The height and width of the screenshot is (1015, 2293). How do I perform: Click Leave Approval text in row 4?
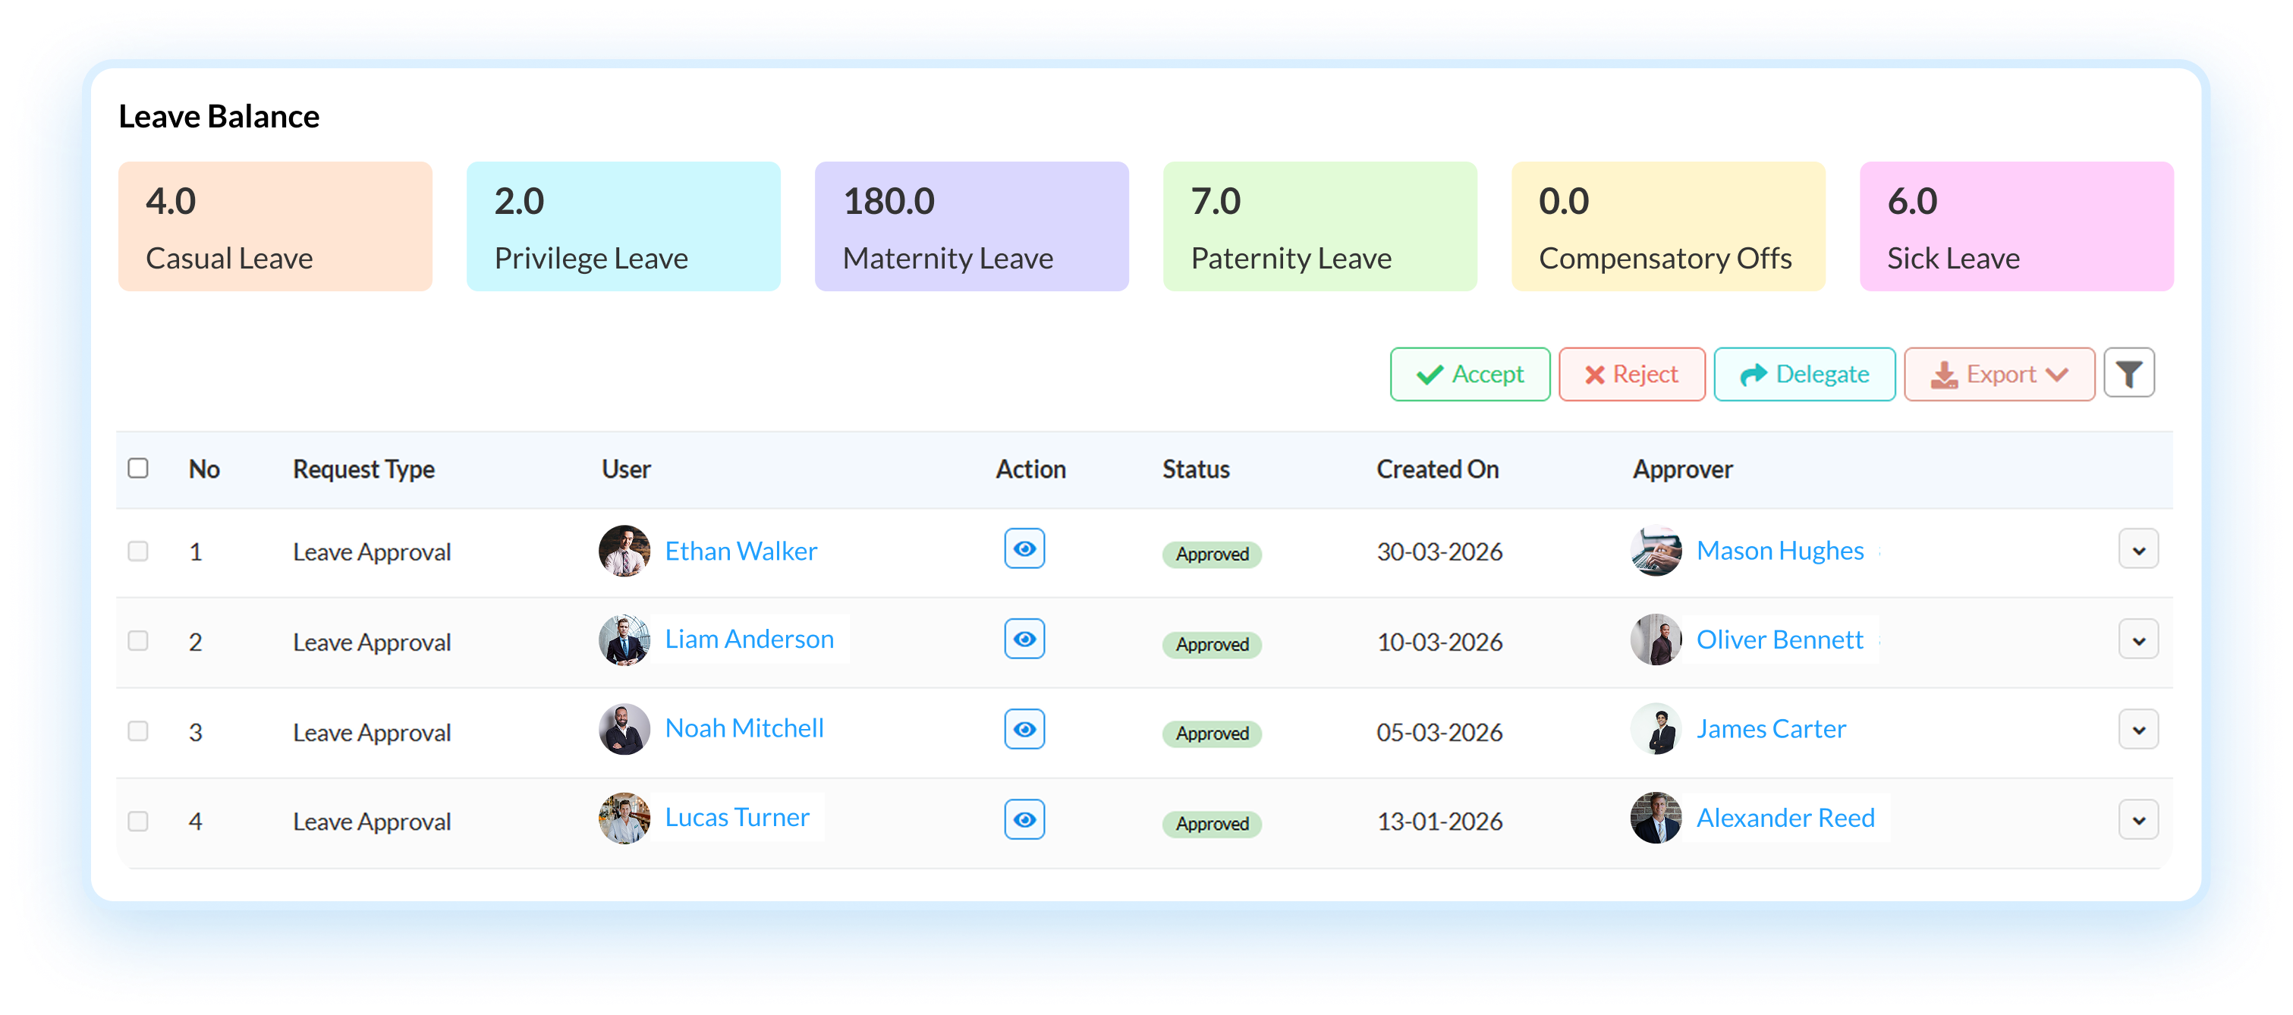(372, 822)
